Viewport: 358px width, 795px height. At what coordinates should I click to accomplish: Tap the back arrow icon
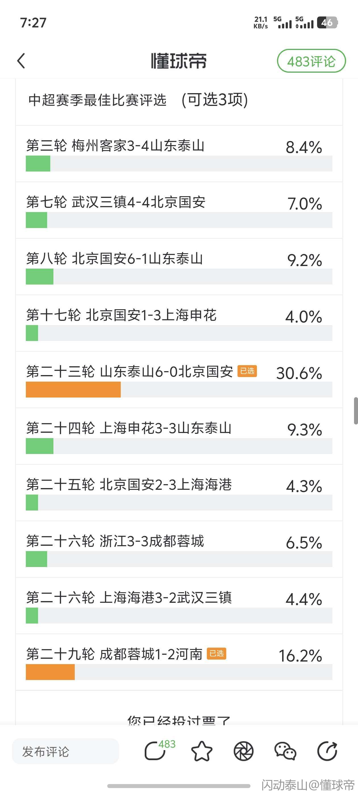[x=21, y=60]
